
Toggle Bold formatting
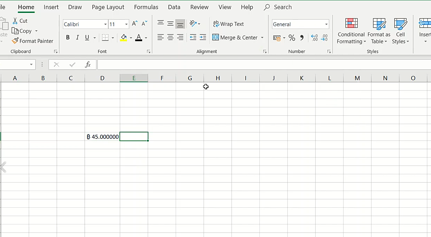click(68, 38)
